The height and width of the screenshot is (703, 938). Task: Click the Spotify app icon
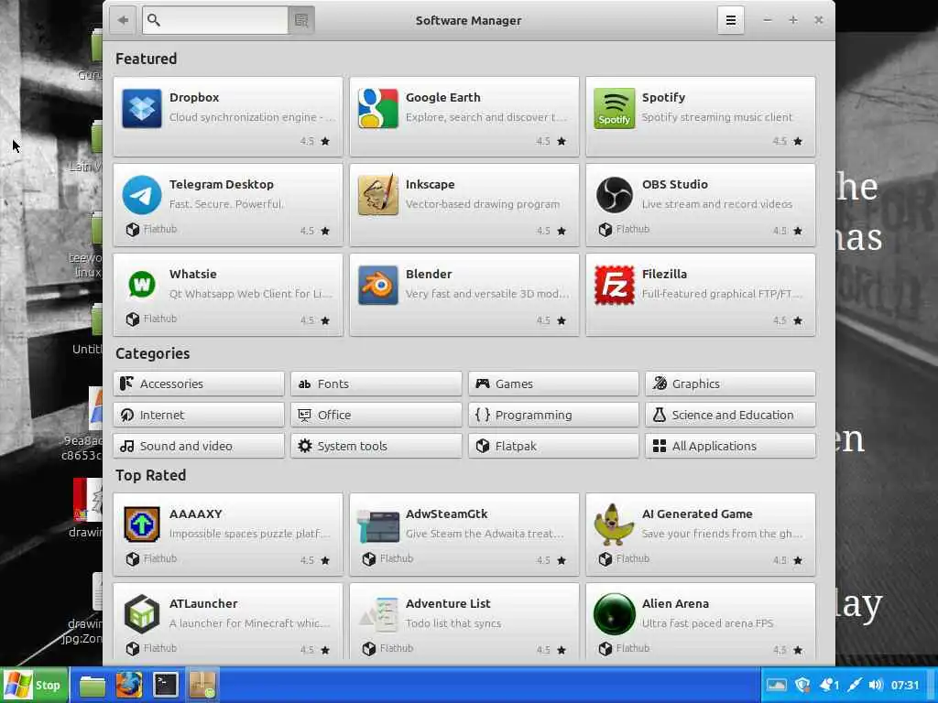tap(615, 109)
